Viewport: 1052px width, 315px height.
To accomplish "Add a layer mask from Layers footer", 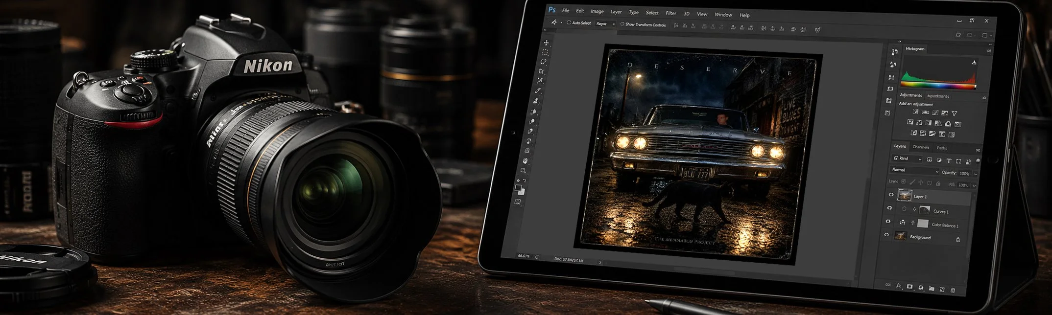I will point(909,287).
